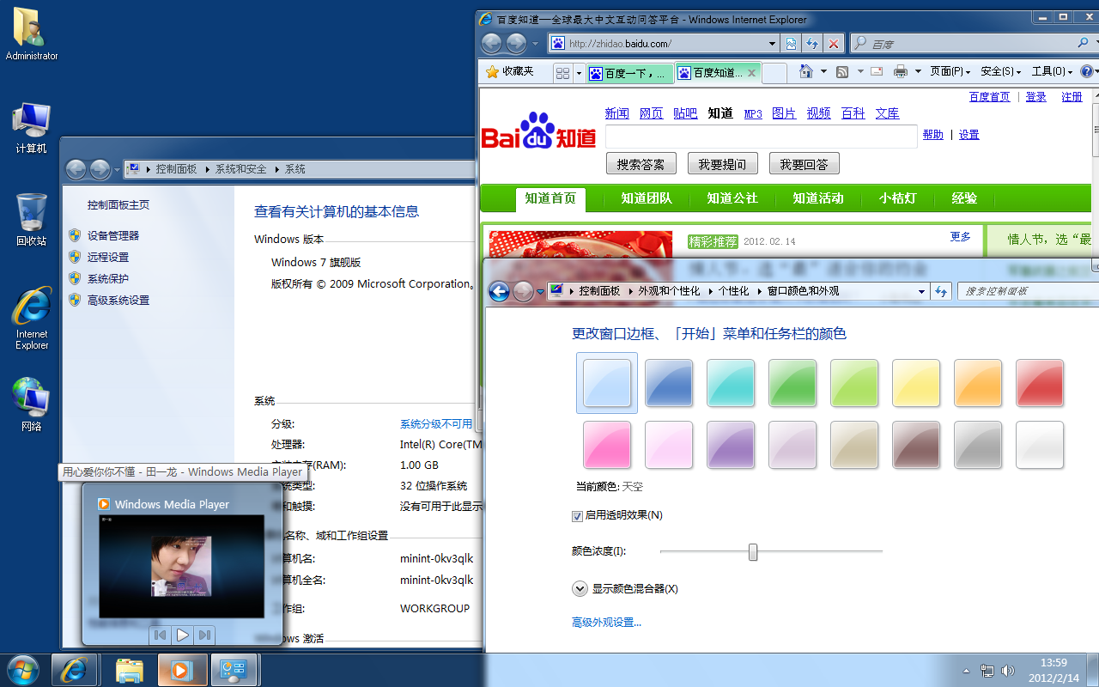This screenshot has height=687, width=1099.
Task: Open Windows Explorer folder icon on taskbar
Action: pos(130,670)
